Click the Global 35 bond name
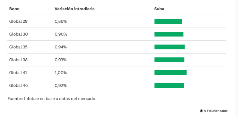Screen dimensions: 238x117 pos(18,47)
